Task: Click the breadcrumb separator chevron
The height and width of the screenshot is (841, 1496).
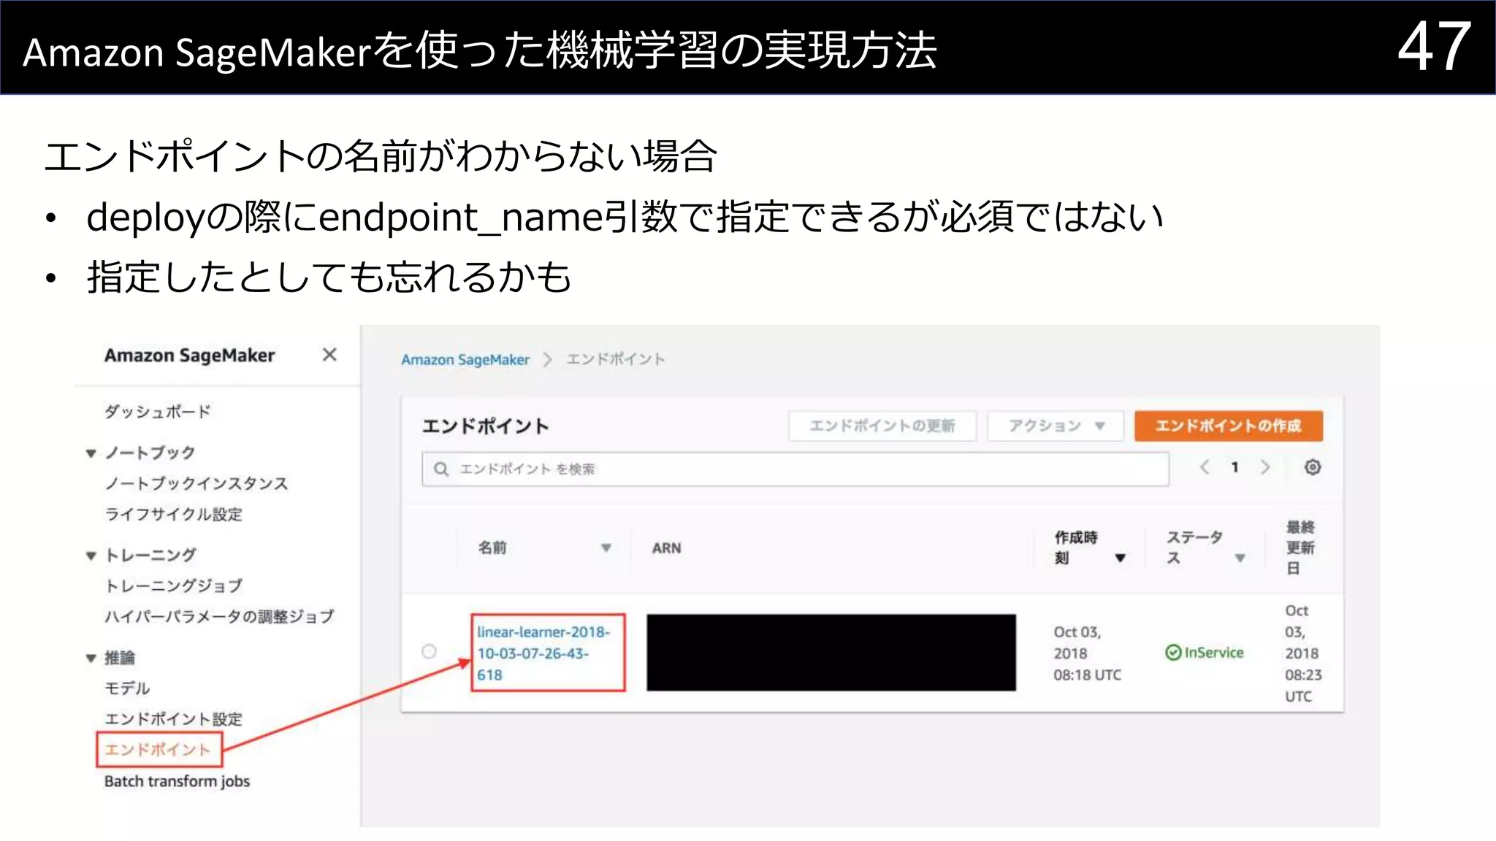Action: (x=548, y=360)
